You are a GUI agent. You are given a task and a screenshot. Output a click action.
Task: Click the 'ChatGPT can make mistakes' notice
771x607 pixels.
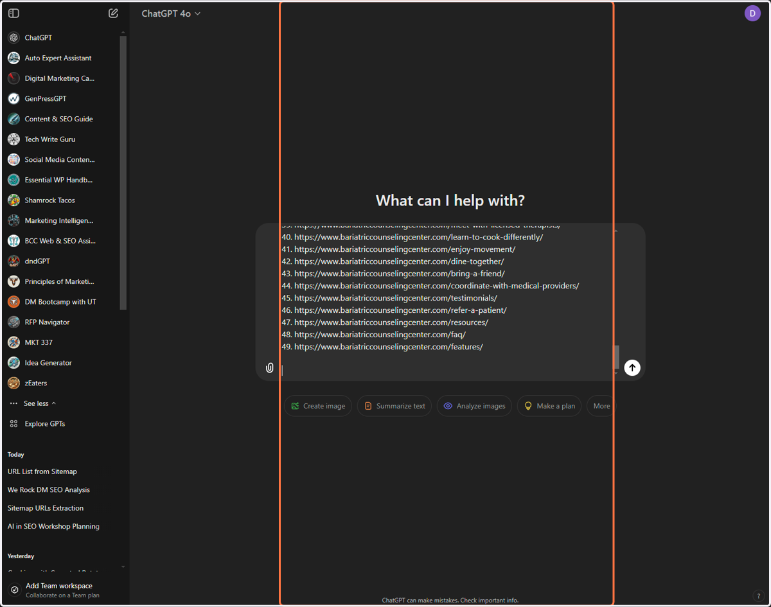coord(450,601)
